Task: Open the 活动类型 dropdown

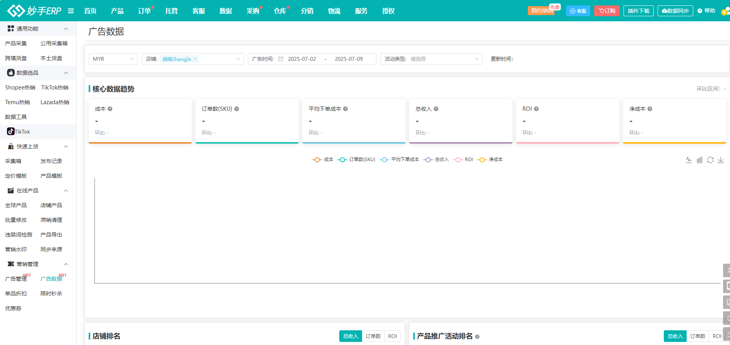Action: point(431,59)
